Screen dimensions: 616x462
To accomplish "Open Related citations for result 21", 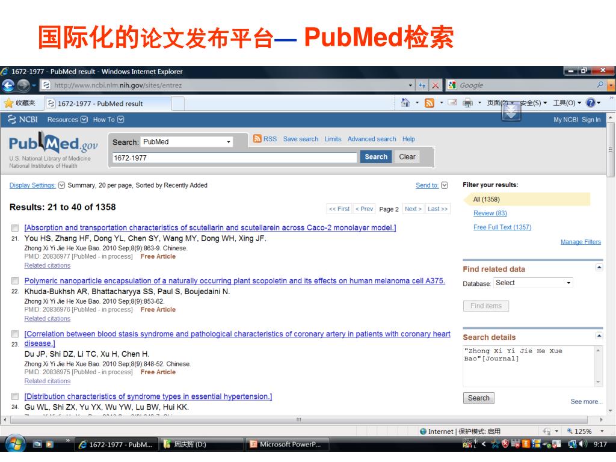I will (x=48, y=265).
